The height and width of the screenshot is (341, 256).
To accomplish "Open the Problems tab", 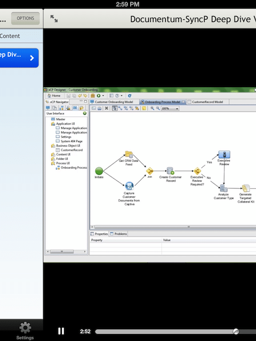I will coord(119,234).
